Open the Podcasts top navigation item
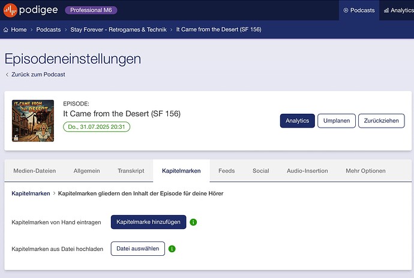 point(359,10)
